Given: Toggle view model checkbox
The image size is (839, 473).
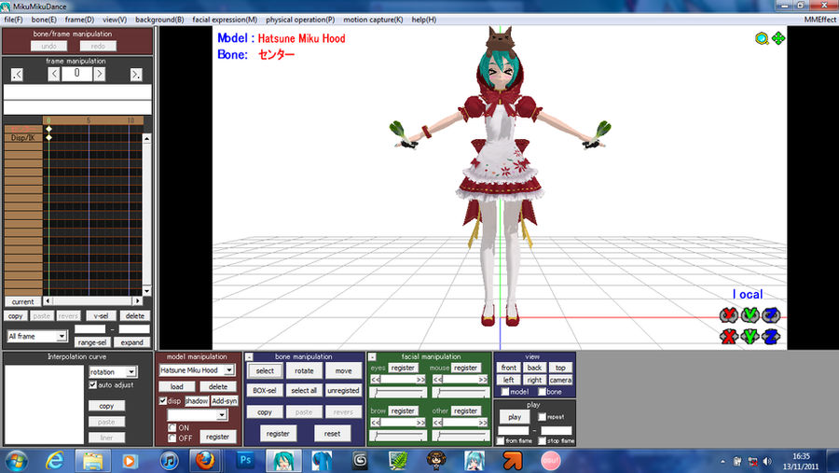Looking at the screenshot, I should point(504,392).
